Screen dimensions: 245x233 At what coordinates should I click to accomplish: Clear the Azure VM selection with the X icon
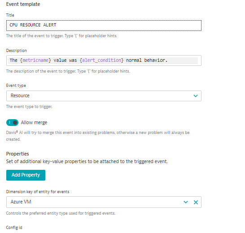pyautogui.click(x=196, y=202)
